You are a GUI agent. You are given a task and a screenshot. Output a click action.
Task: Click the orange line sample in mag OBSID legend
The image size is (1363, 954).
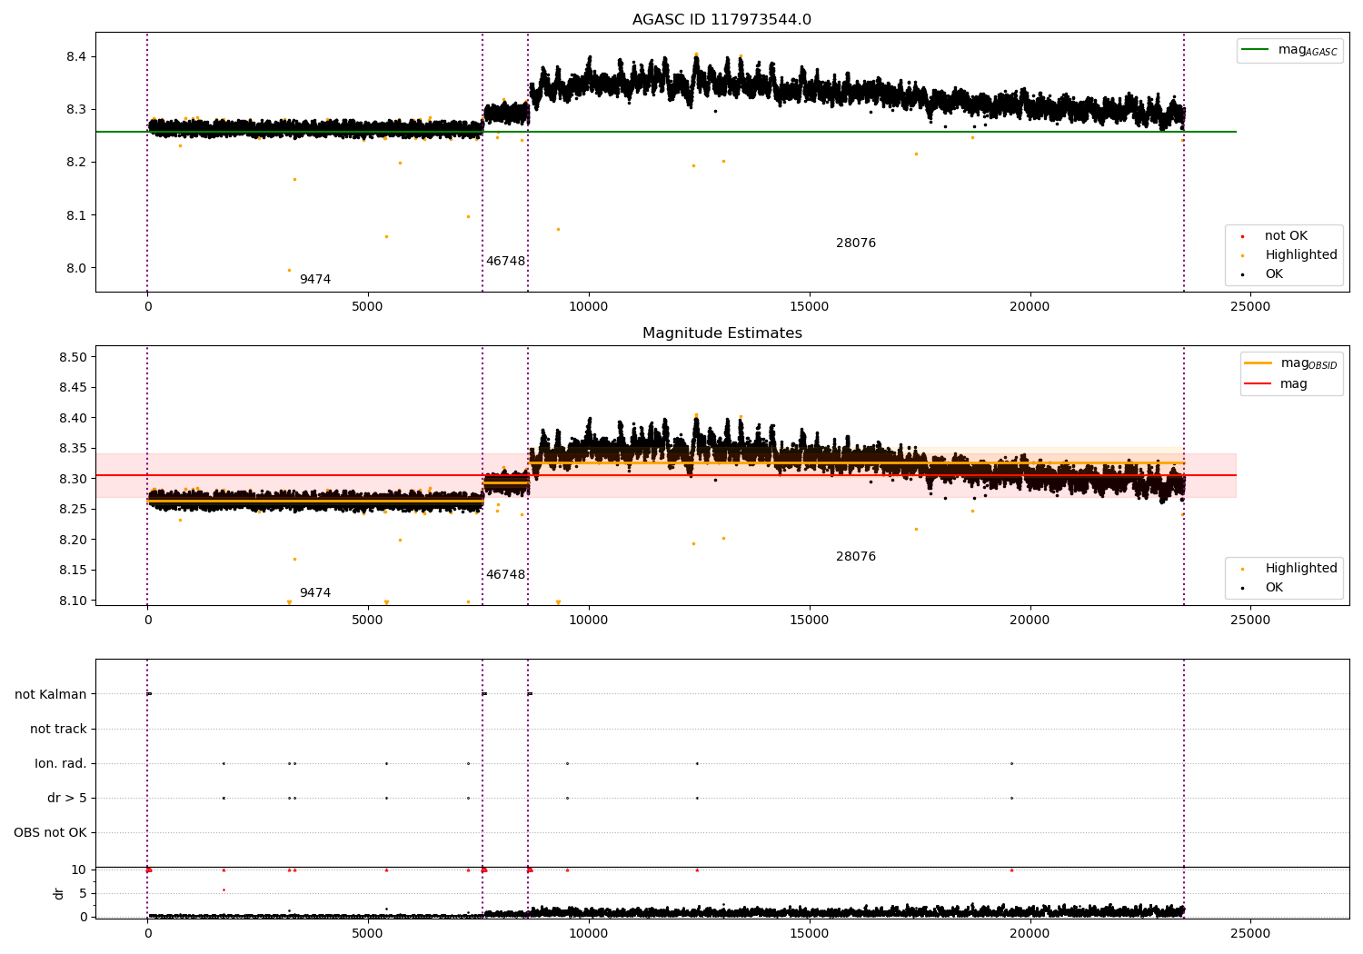tap(1259, 363)
